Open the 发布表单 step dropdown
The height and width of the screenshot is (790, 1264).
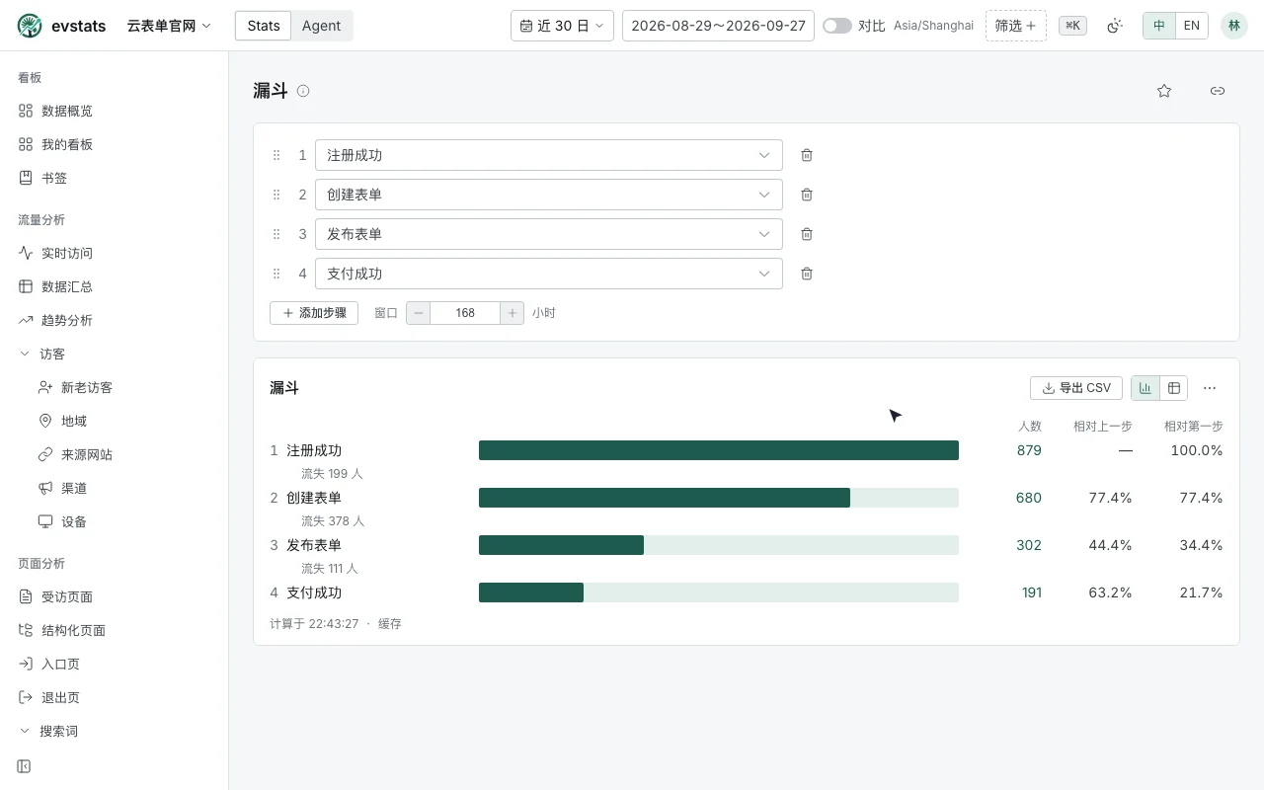coord(549,234)
